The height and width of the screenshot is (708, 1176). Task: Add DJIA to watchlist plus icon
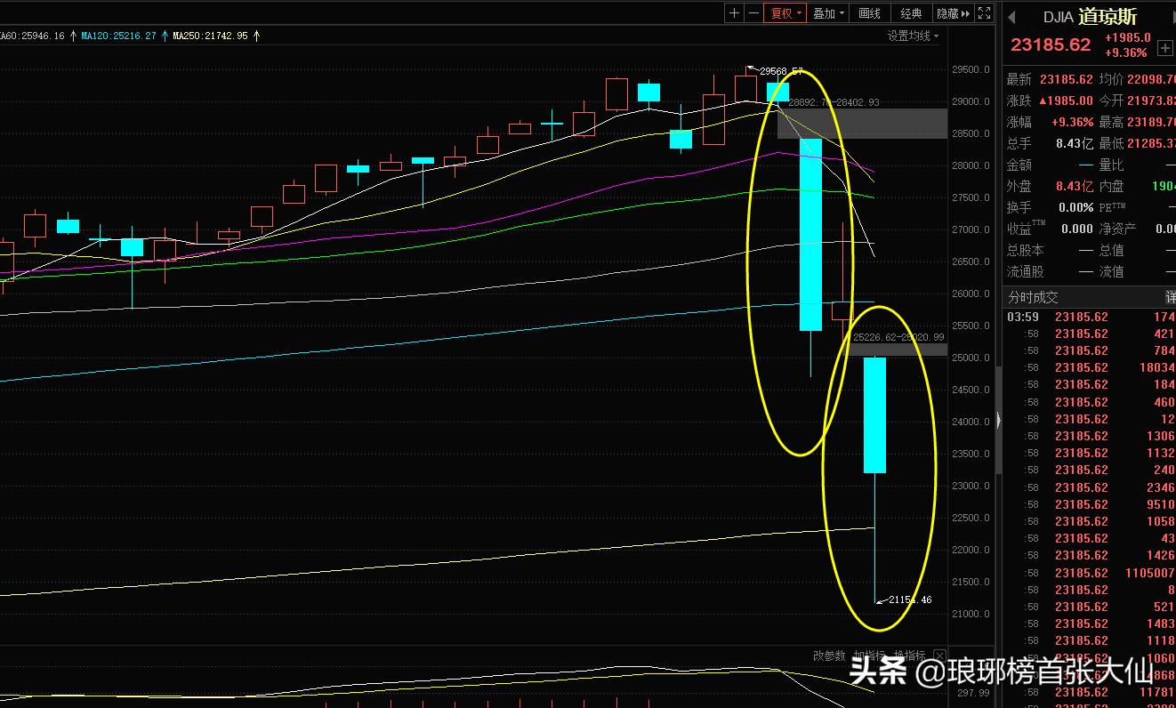(1164, 48)
